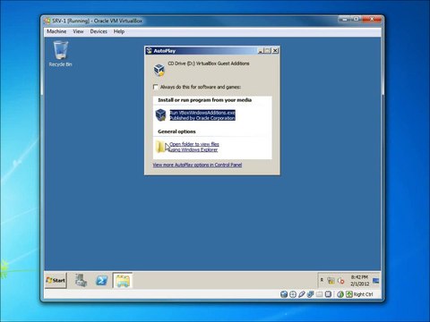Viewport: 430px width, 322px height.
Task: Open the Help menu in VirtualBox
Action: tap(119, 31)
